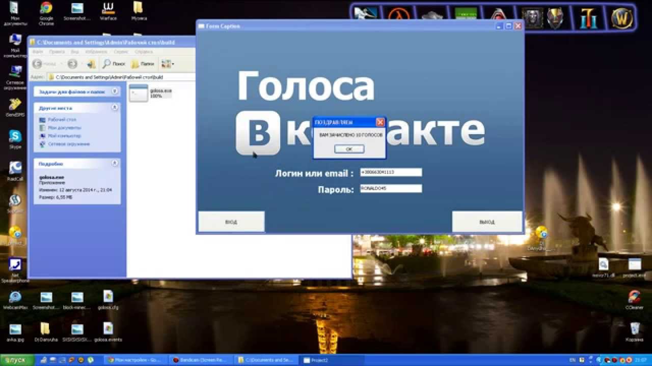Open the Вид menu in Explorer
The height and width of the screenshot is (366, 652).
coord(75,51)
